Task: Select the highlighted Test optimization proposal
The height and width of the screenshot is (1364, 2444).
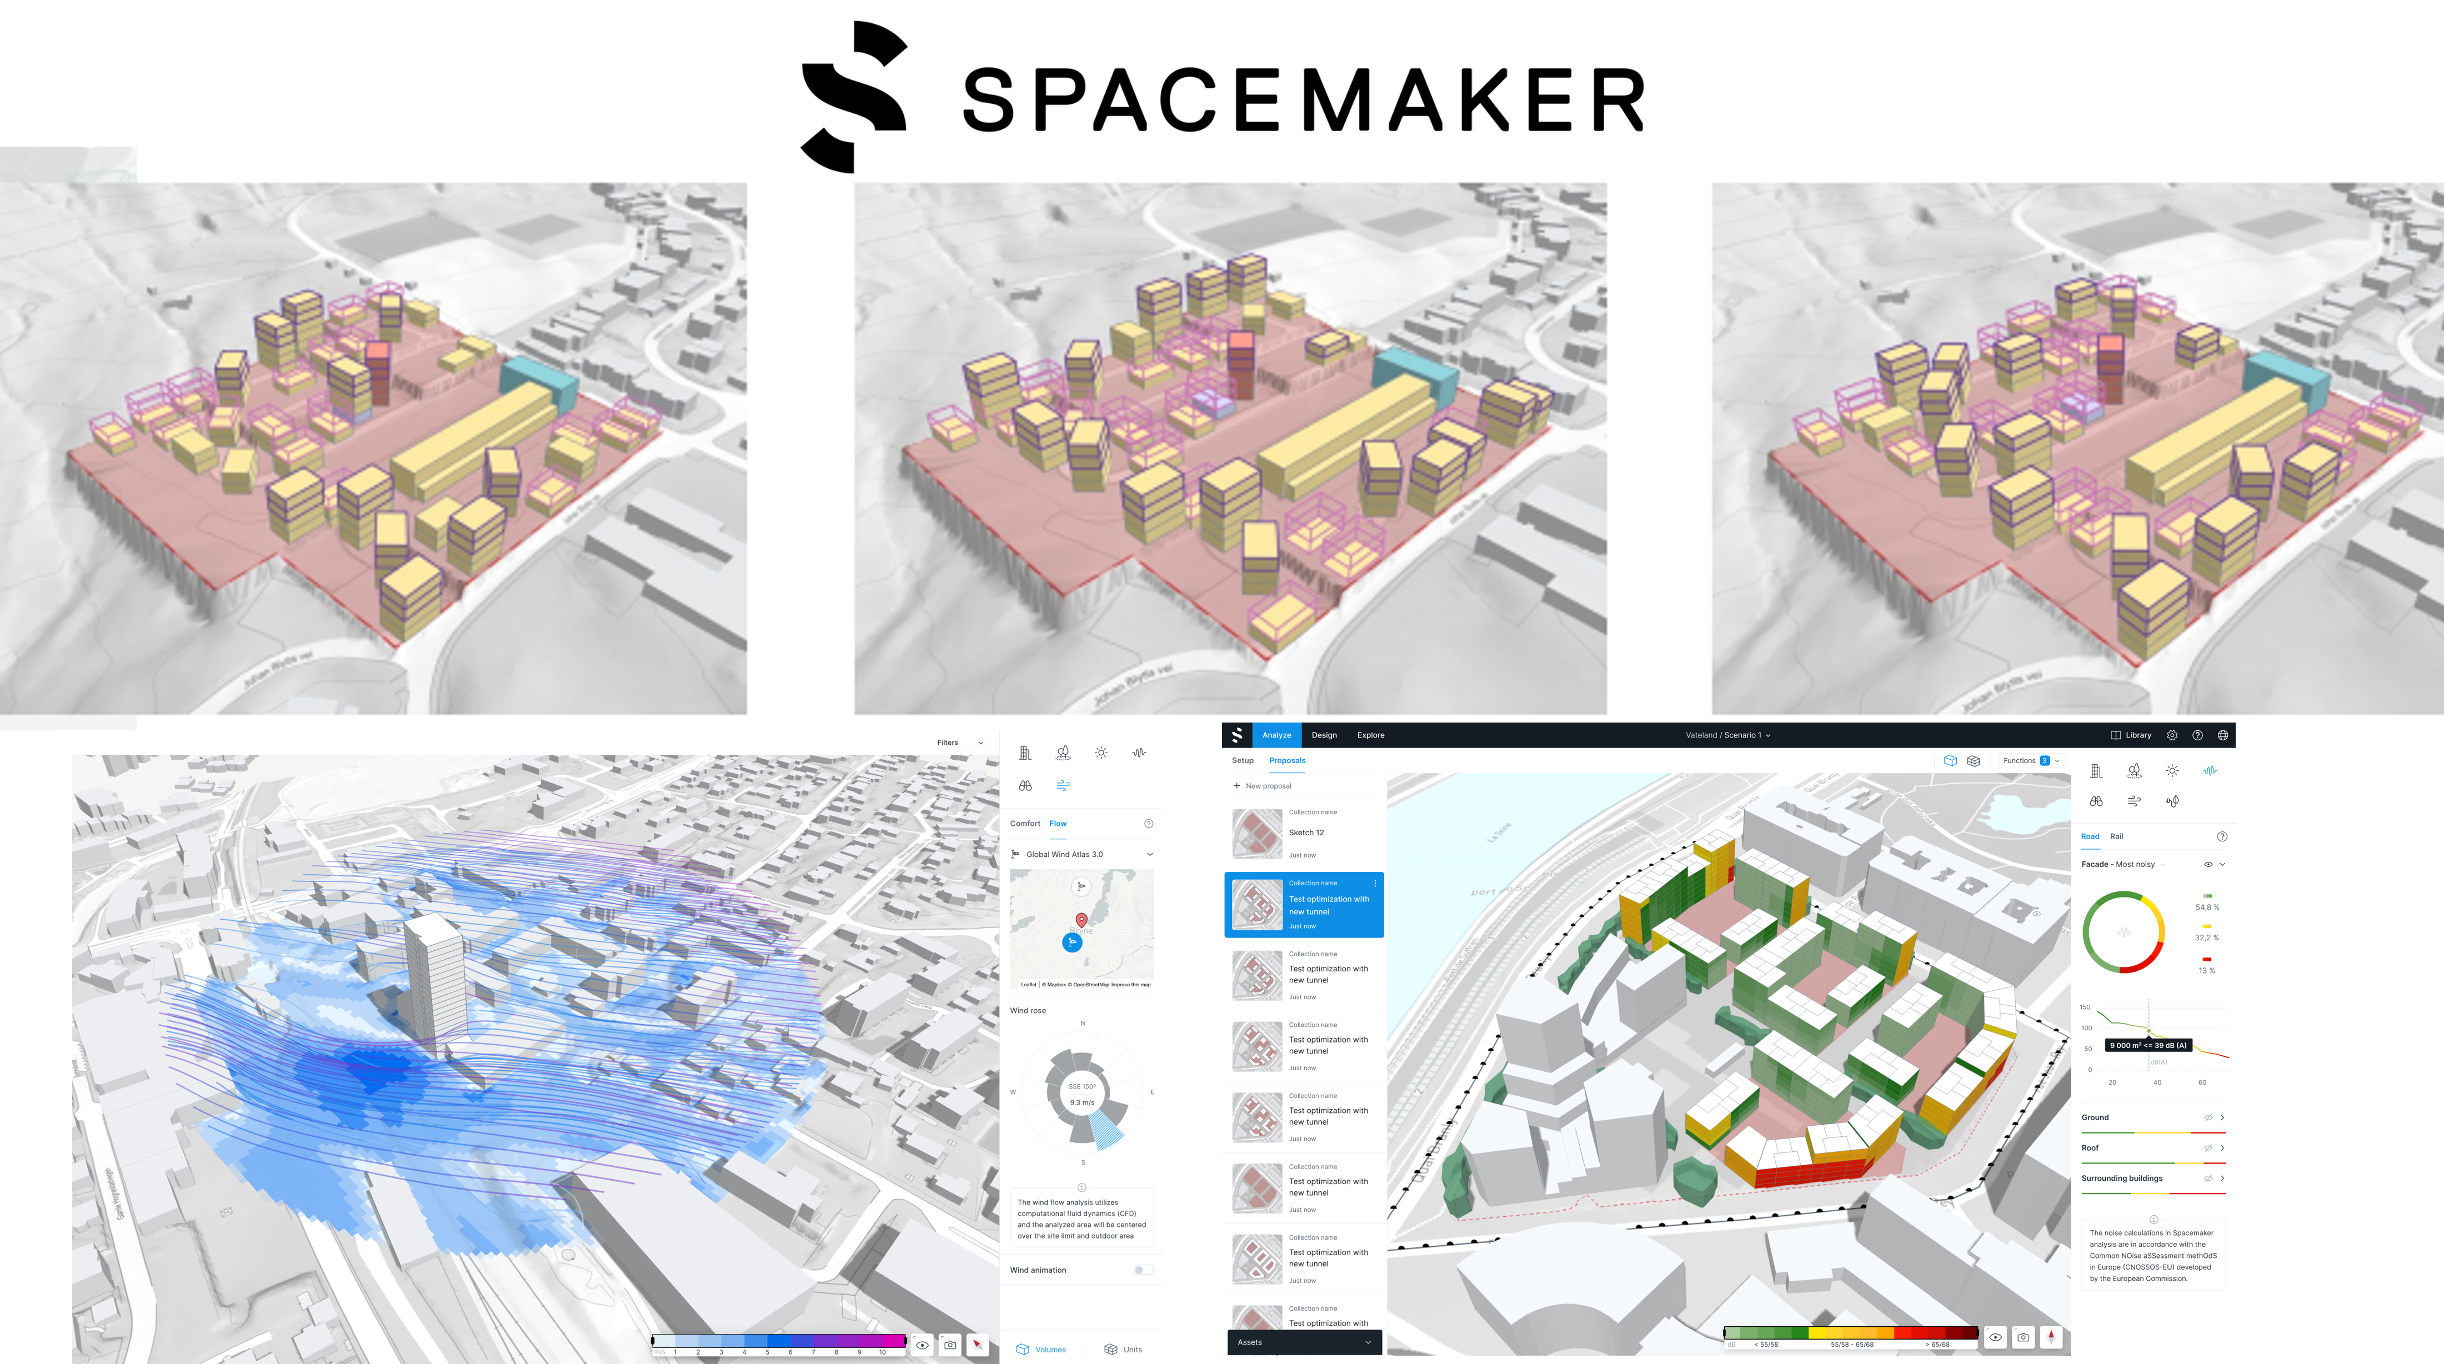Action: point(1304,905)
